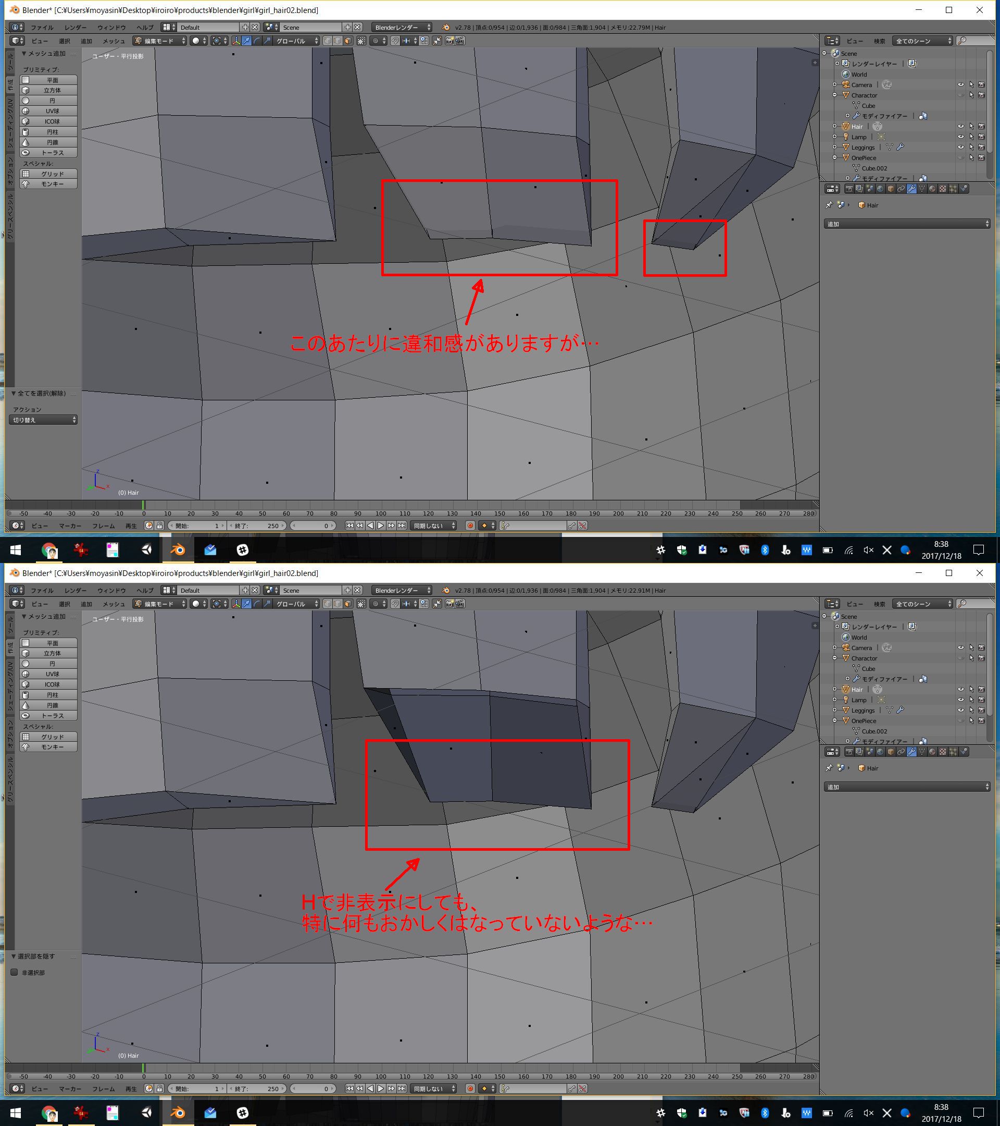Open the 編集モード mode dropdown in bottom window
The image size is (1000, 1126).
[x=160, y=604]
